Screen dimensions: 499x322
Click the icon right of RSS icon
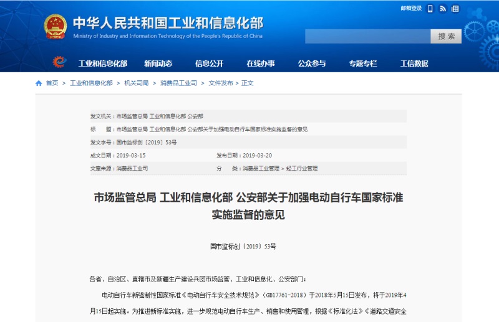click(x=455, y=9)
